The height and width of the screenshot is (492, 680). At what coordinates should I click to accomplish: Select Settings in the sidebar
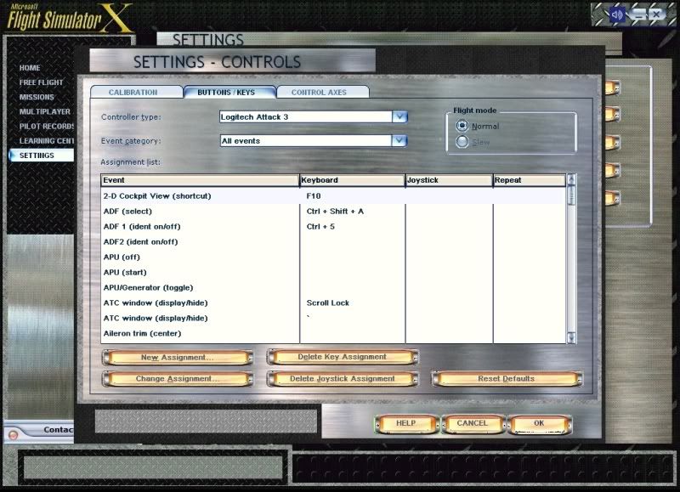[41, 156]
